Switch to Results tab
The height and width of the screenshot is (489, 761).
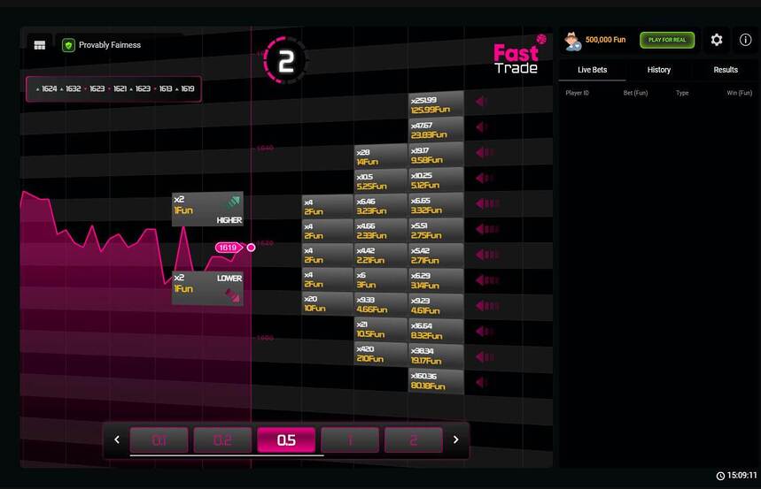click(726, 70)
